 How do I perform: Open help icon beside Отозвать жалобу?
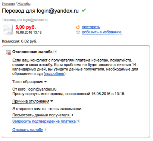[46, 130]
